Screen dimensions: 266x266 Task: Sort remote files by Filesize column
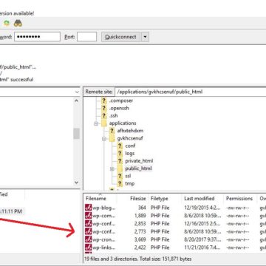click(x=132, y=199)
